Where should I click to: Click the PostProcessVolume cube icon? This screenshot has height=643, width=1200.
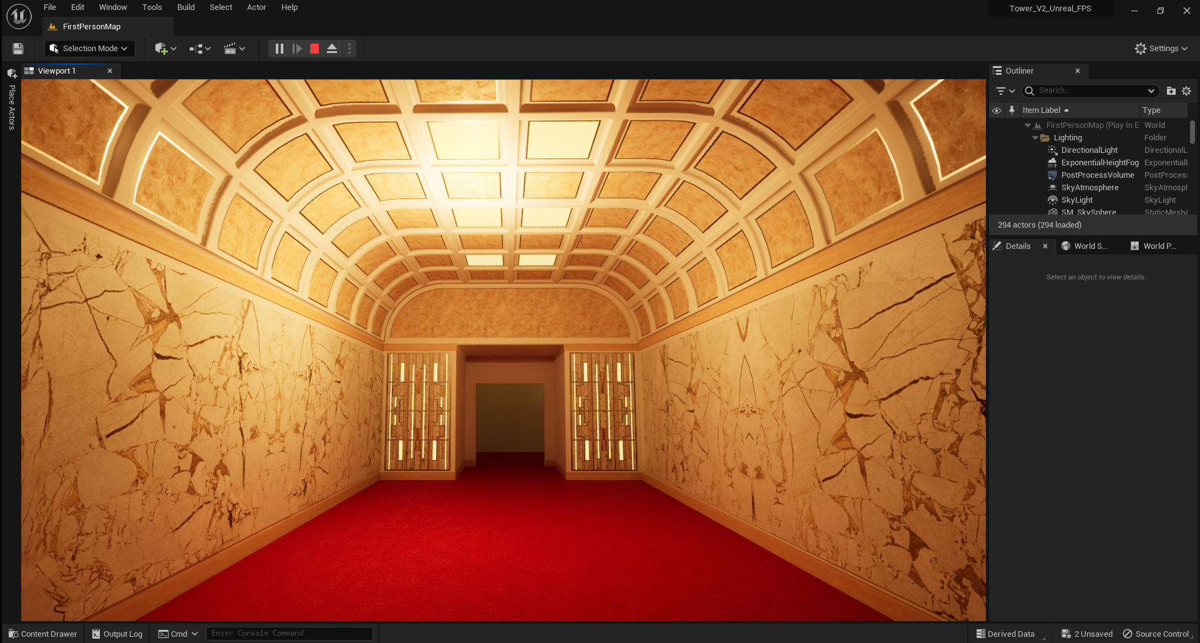pos(1053,175)
